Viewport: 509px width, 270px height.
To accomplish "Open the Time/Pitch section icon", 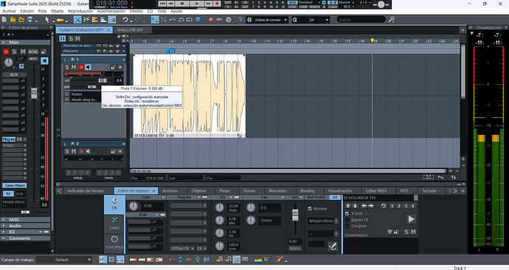I will pyautogui.click(x=114, y=243).
